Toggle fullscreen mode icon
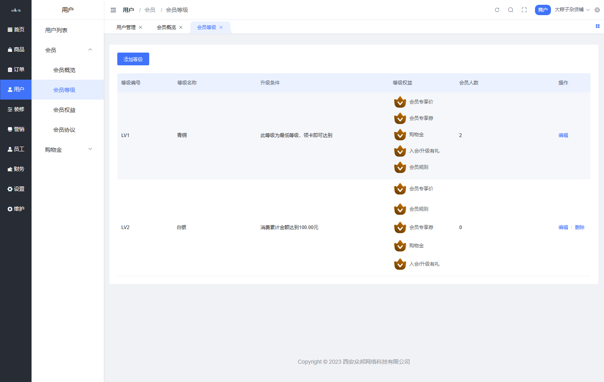604x382 pixels. (x=524, y=10)
